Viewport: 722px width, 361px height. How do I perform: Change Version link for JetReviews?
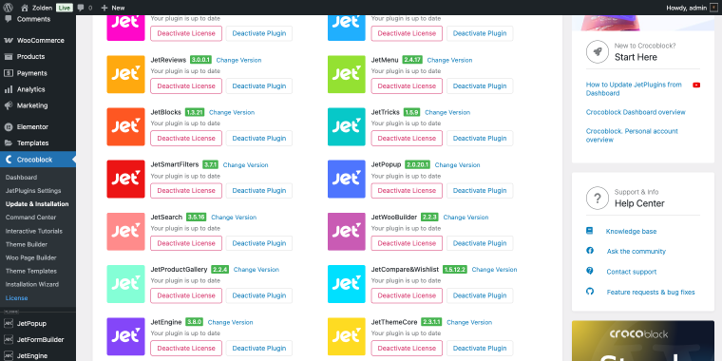pyautogui.click(x=239, y=60)
